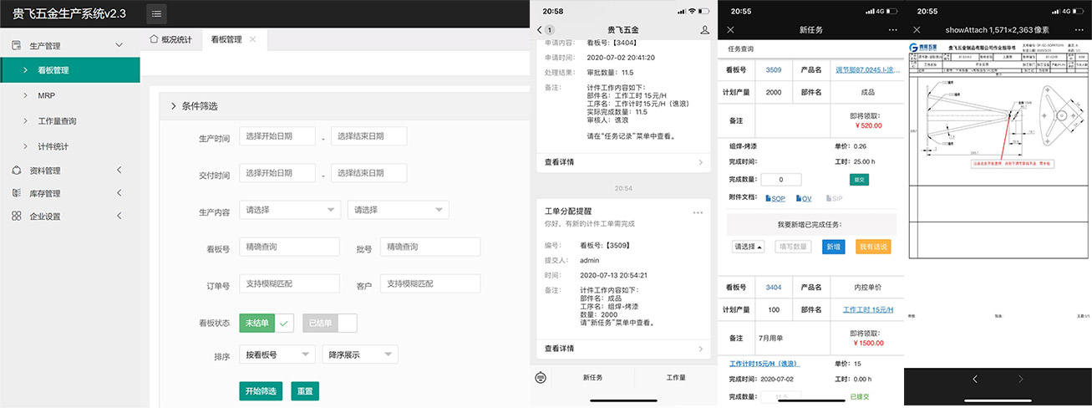Image resolution: width=1092 pixels, height=408 pixels.
Task: Select MRP in the sidebar menu
Action: coord(46,95)
